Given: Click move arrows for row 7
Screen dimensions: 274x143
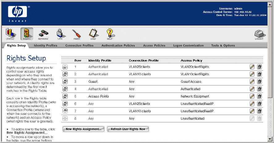Looking at the screenshot, I should [65, 111].
